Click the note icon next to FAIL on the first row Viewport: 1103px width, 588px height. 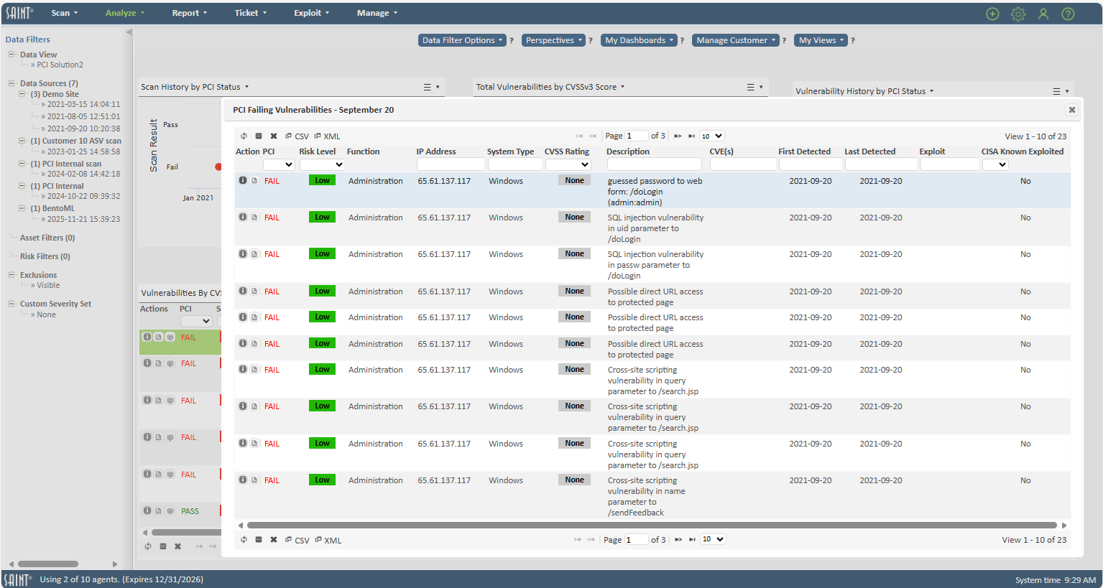coord(254,180)
